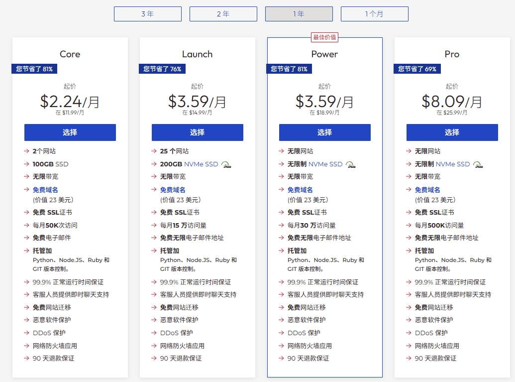Click the 选择 button under Pro

coord(452,132)
